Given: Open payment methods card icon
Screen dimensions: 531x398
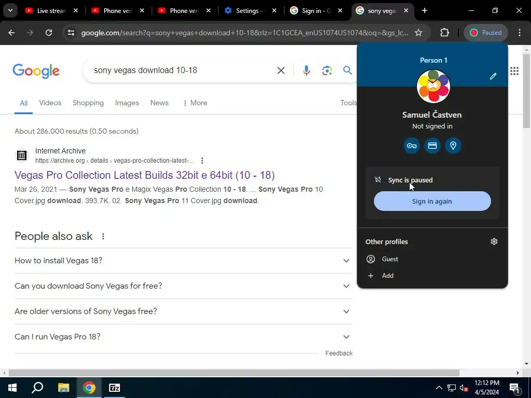Looking at the screenshot, I should point(432,146).
